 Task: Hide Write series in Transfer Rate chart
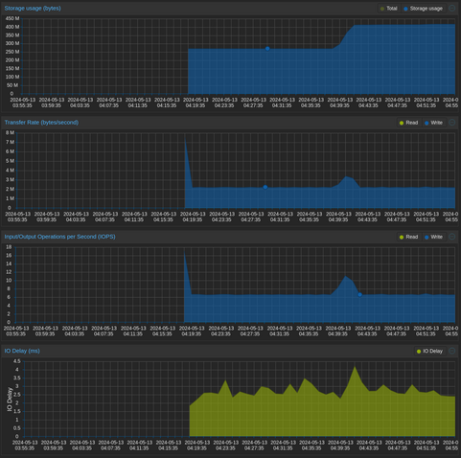pos(433,123)
